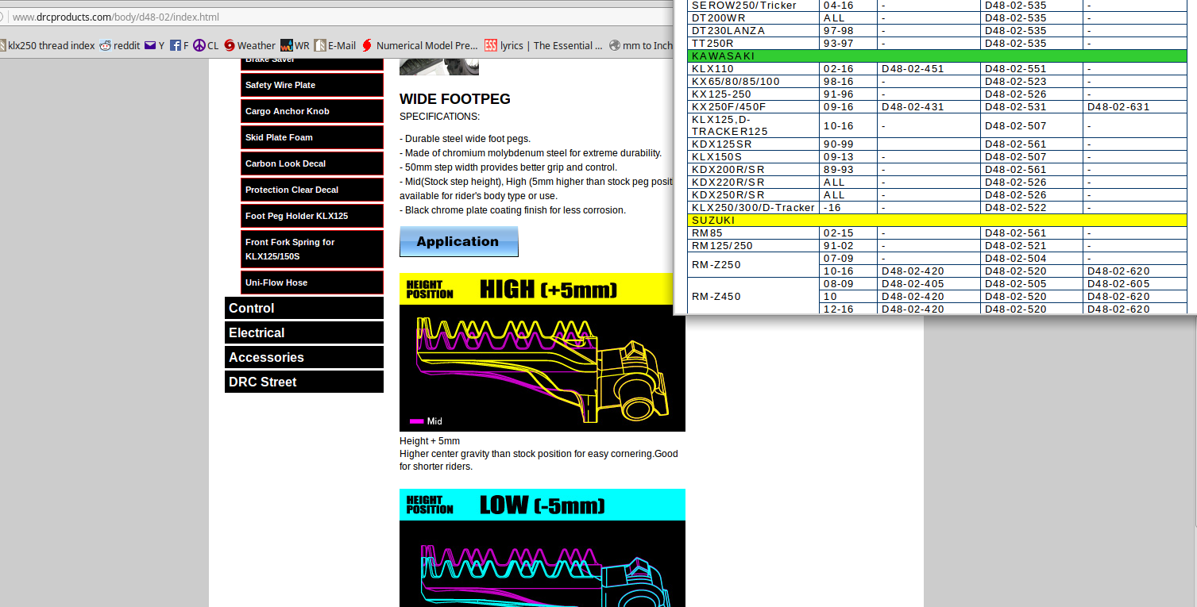1197x607 pixels.
Task: Click the 'Height + 5mm' caption
Action: (x=430, y=441)
